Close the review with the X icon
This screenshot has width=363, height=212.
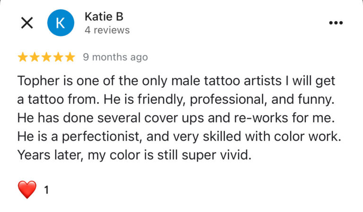click(x=27, y=23)
